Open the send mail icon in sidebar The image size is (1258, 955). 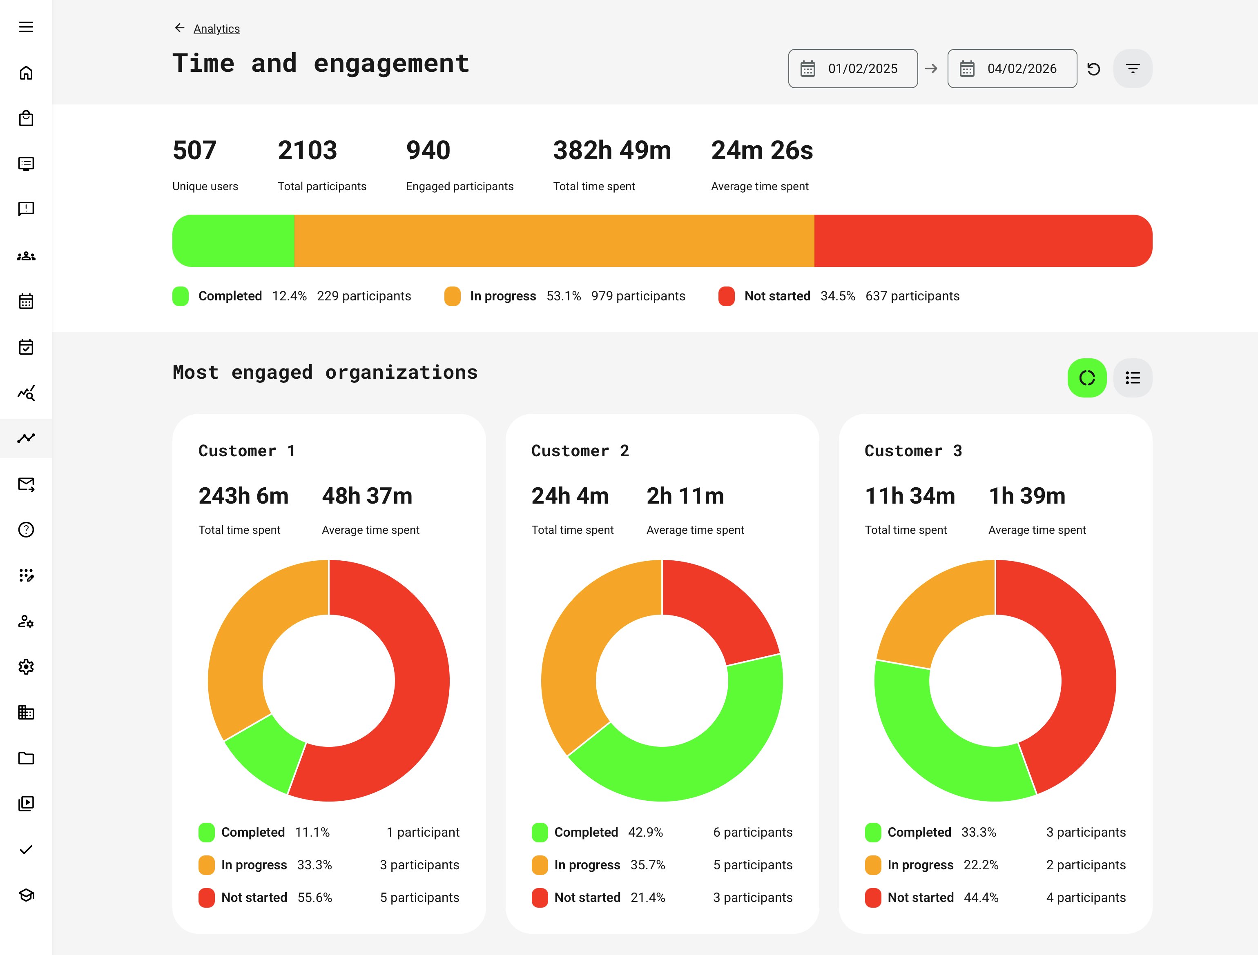point(26,484)
